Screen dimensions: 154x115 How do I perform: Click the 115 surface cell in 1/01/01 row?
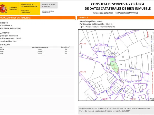pyautogui.click(x=65, y=53)
